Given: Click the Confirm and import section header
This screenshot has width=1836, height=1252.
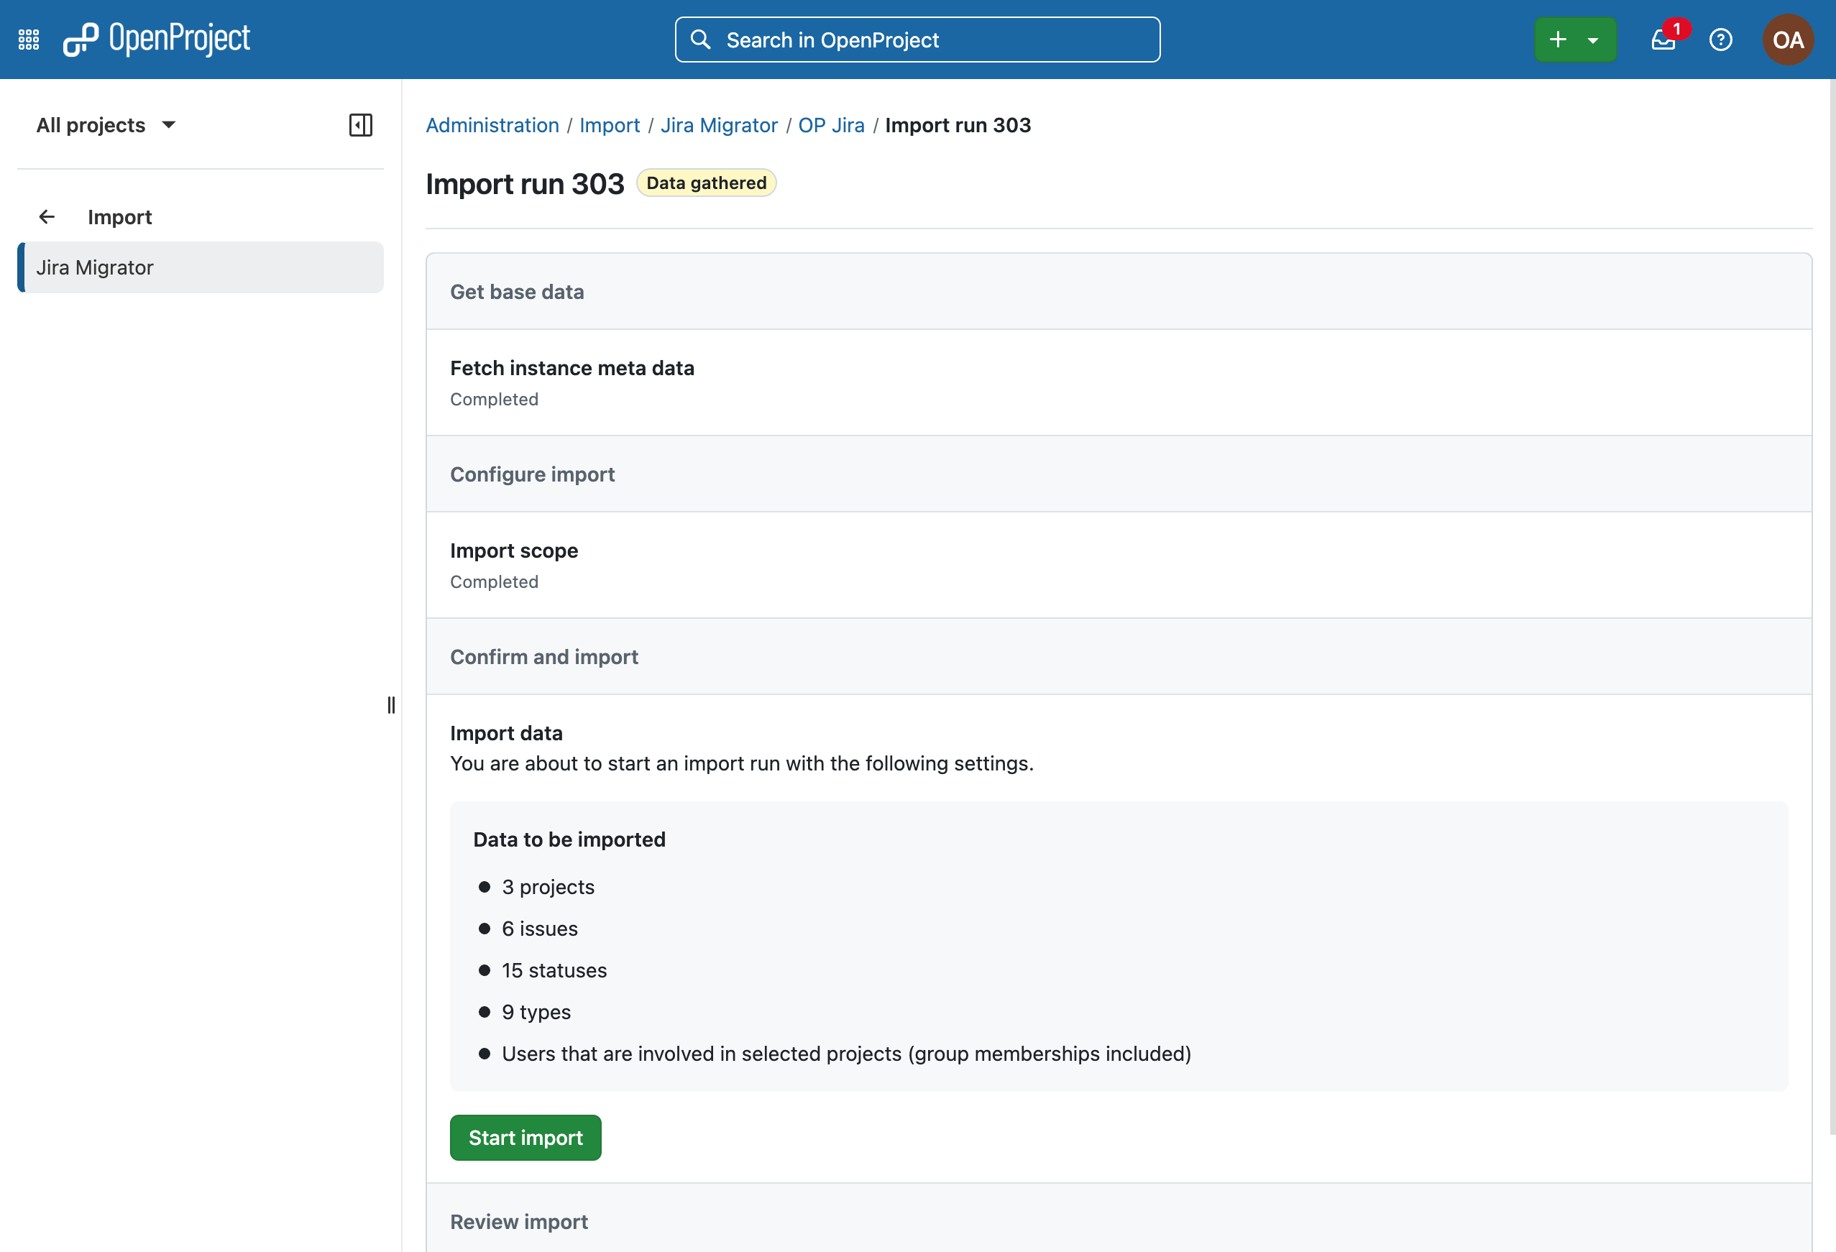Looking at the screenshot, I should tap(1119, 656).
